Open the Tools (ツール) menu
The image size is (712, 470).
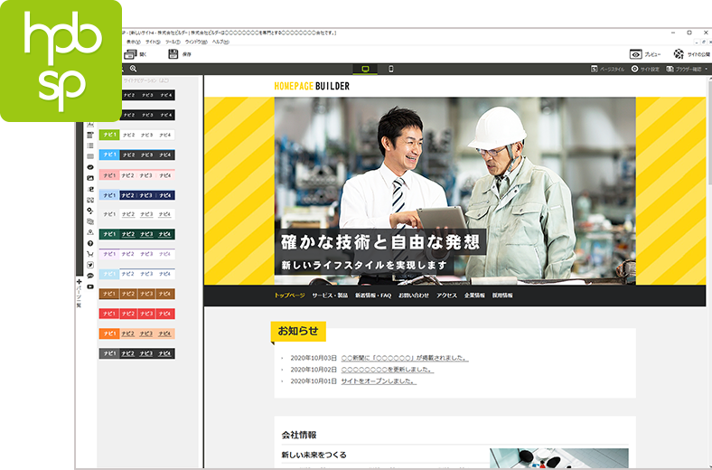(173, 42)
